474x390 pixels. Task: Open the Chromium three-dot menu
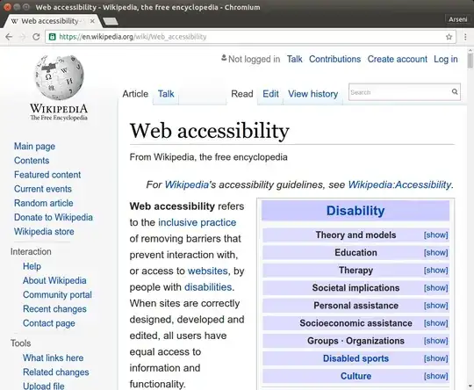pyautogui.click(x=465, y=37)
